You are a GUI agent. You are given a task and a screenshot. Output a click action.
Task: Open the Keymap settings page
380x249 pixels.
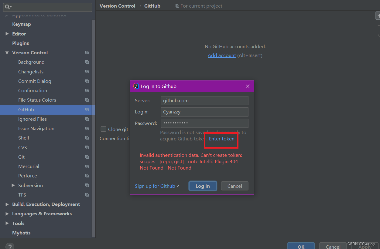[22, 24]
